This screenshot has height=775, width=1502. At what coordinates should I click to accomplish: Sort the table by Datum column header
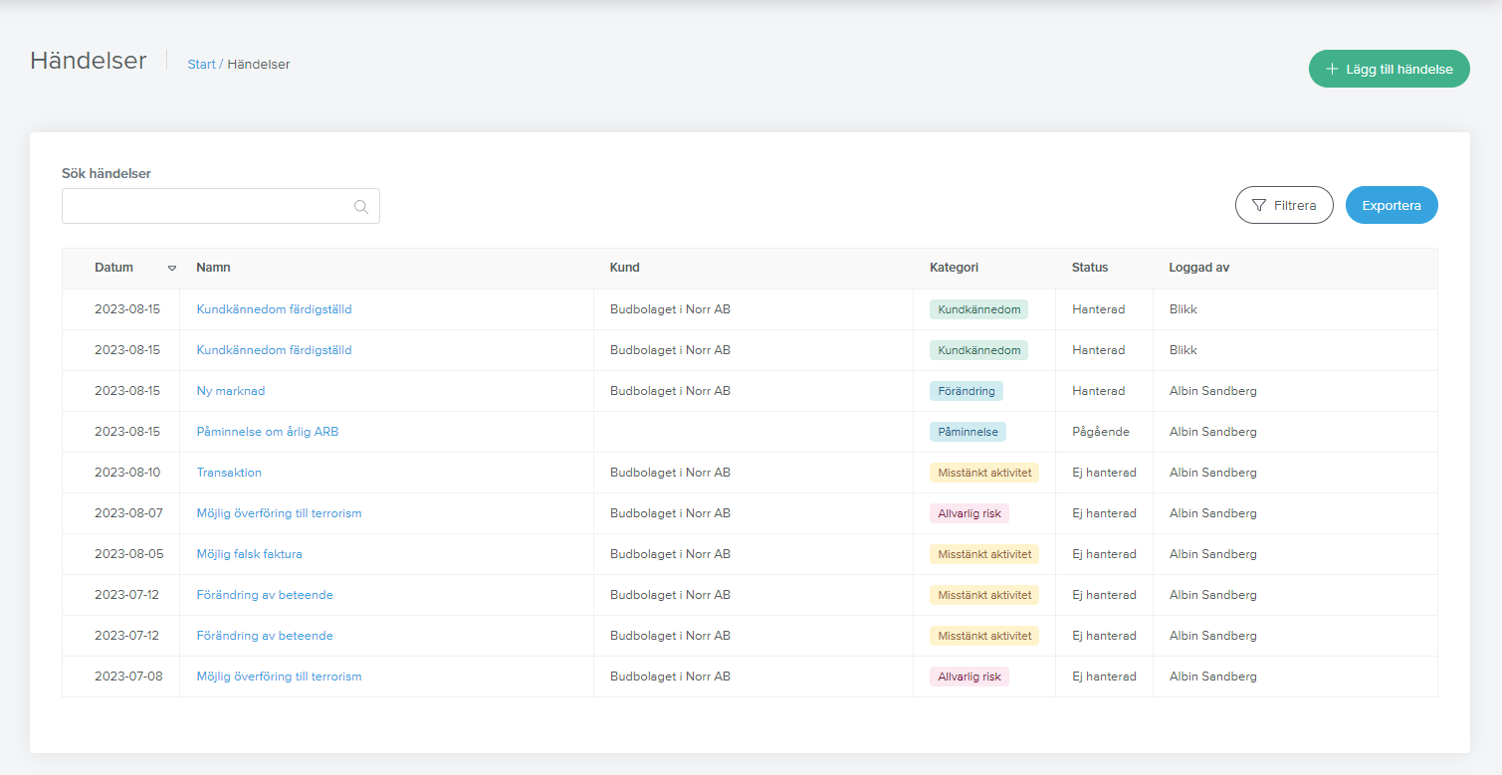coord(113,268)
